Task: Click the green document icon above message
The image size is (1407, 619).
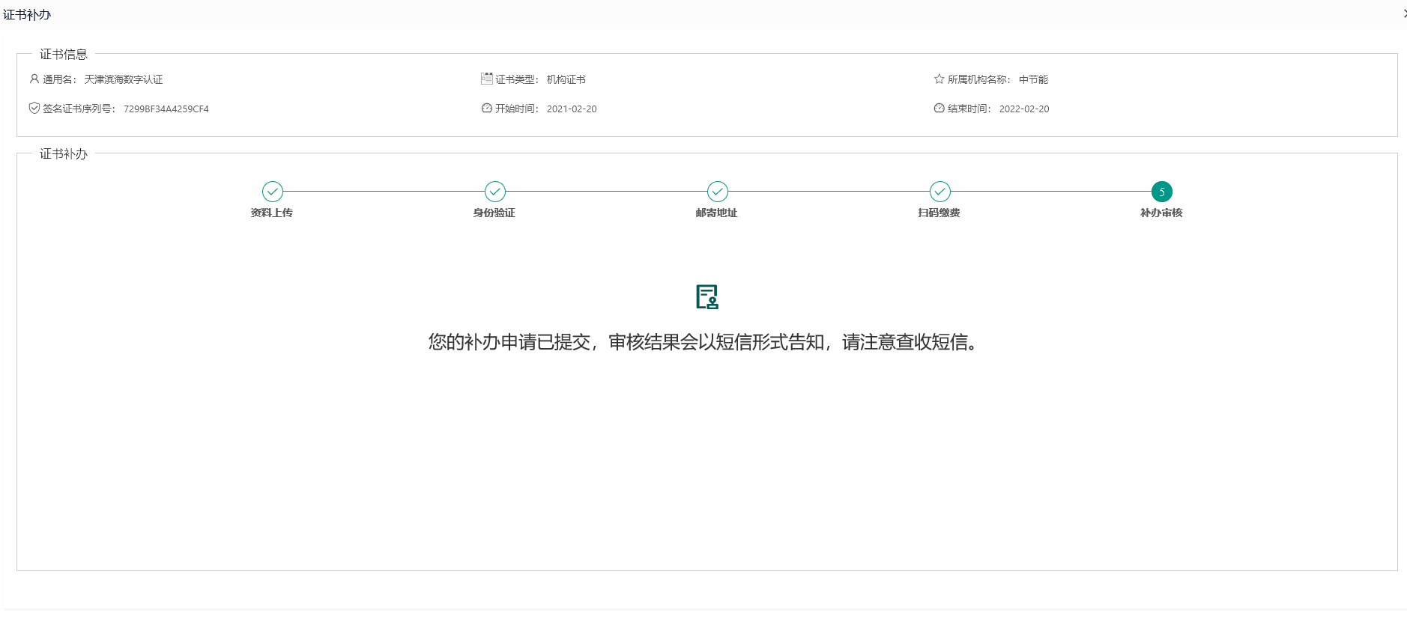Action: [707, 296]
